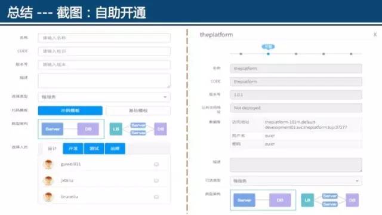Tick the checkbox of the bottom user row
This screenshot has width=382, height=215.
(x=156, y=196)
